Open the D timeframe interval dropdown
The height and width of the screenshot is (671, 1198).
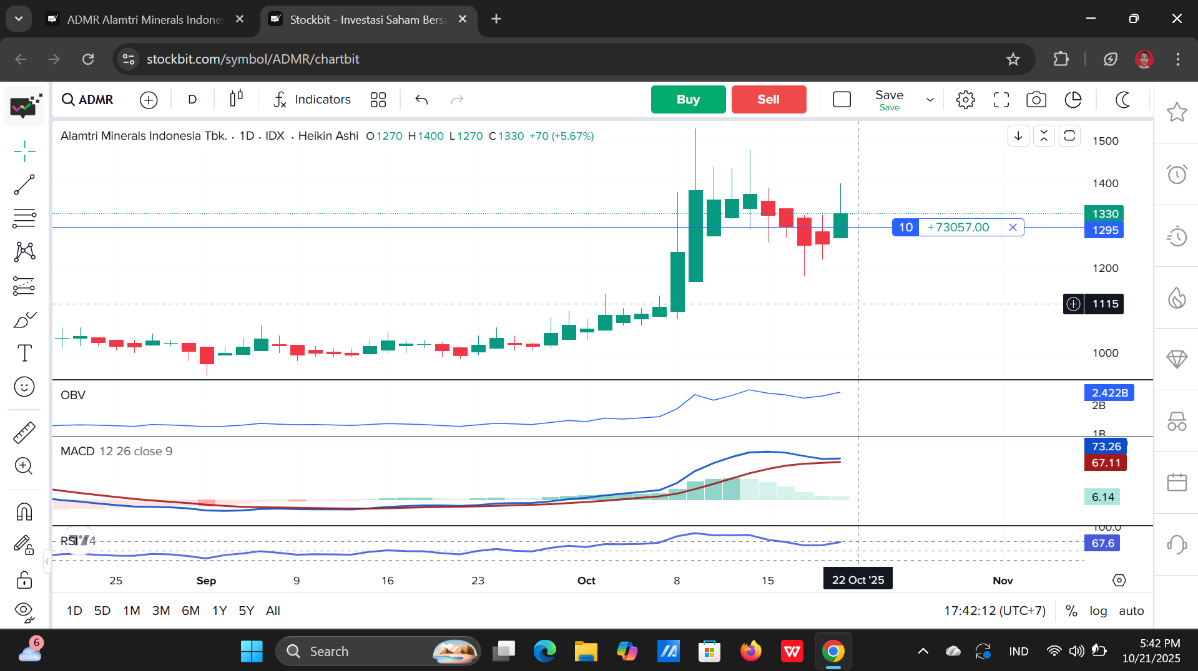tap(192, 100)
